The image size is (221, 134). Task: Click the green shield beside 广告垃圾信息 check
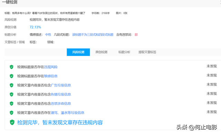(11, 85)
